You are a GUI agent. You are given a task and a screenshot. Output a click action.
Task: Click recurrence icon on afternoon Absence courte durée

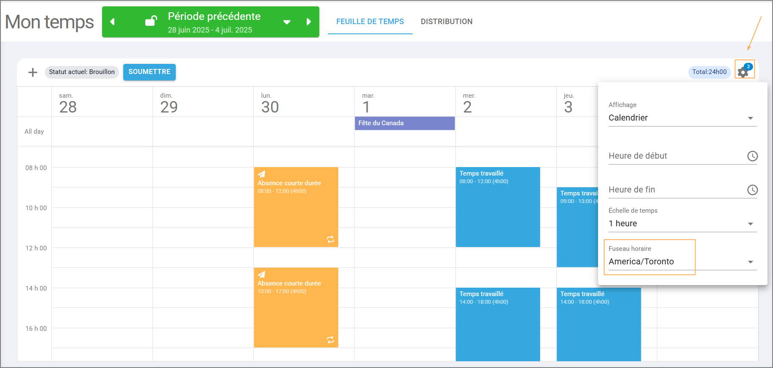(330, 340)
